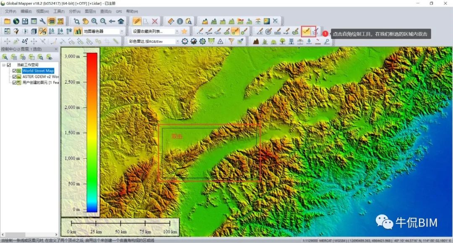Open the 工具 menu
The height and width of the screenshot is (243, 453).
pos(59,11)
